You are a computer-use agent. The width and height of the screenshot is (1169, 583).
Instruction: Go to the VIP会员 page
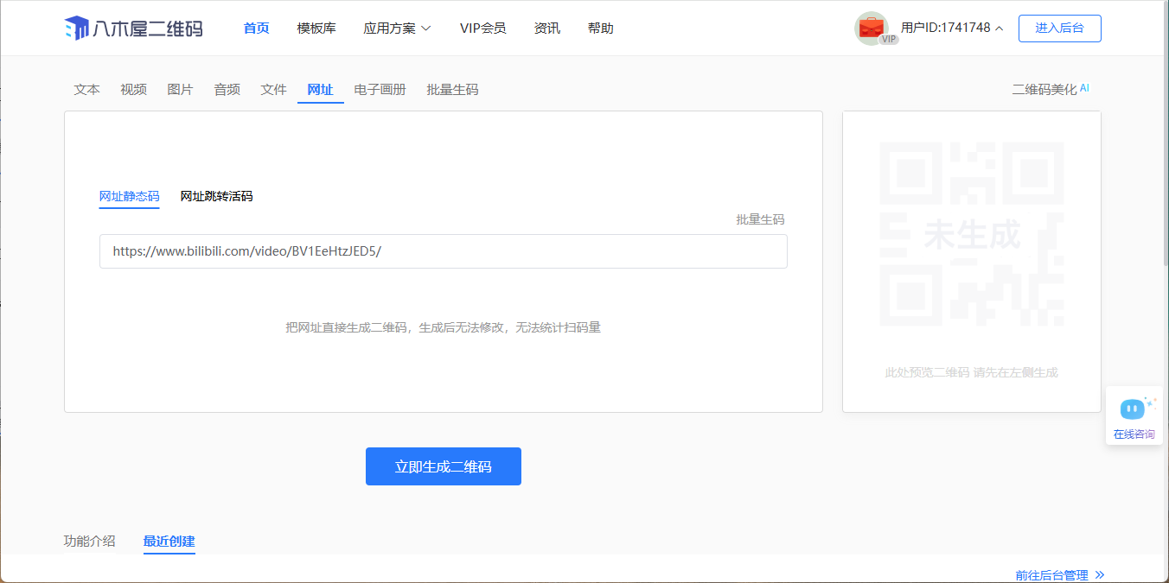tap(482, 29)
